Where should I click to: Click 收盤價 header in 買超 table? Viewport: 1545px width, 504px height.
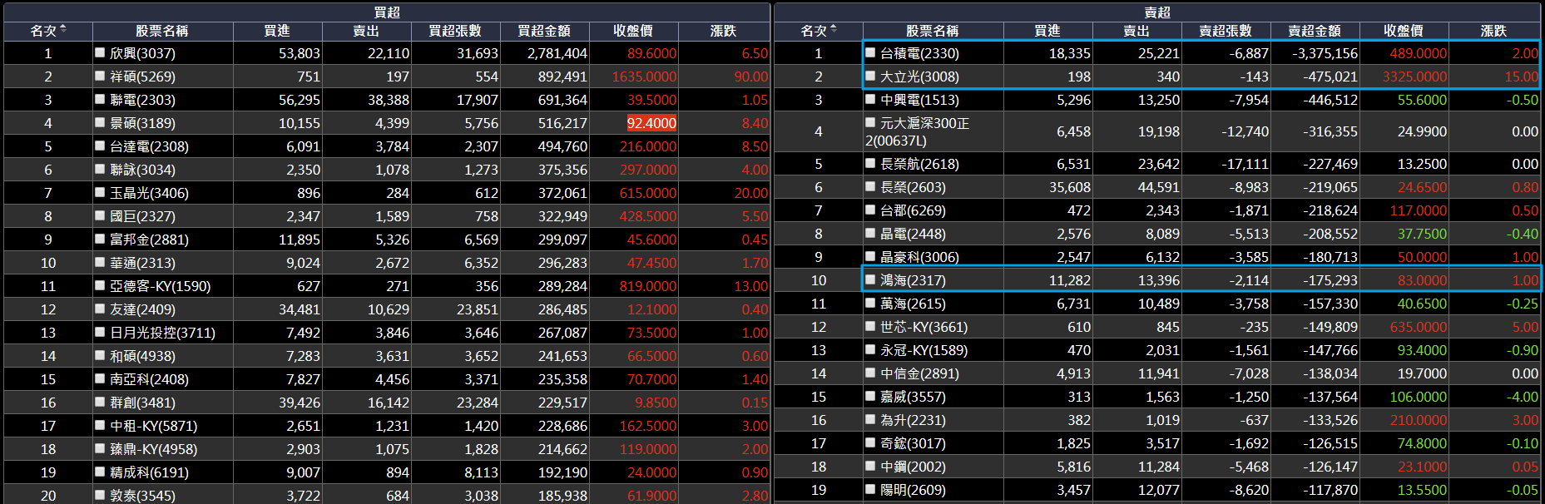click(633, 31)
